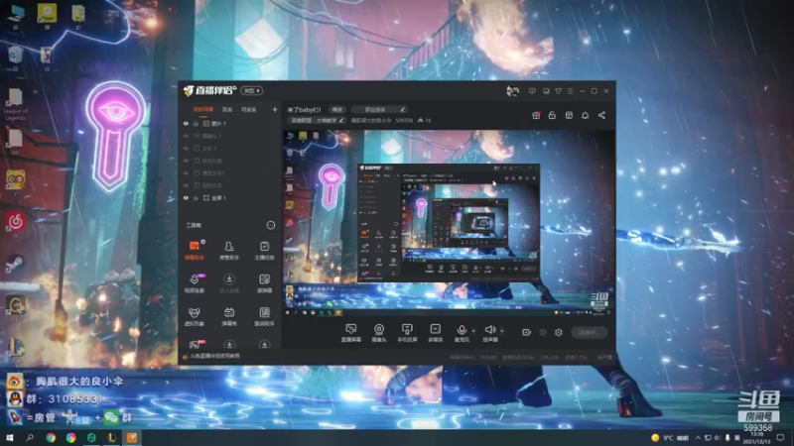Click the unlocked padlock icon above preview
Screen dimensions: 794x446
point(552,115)
